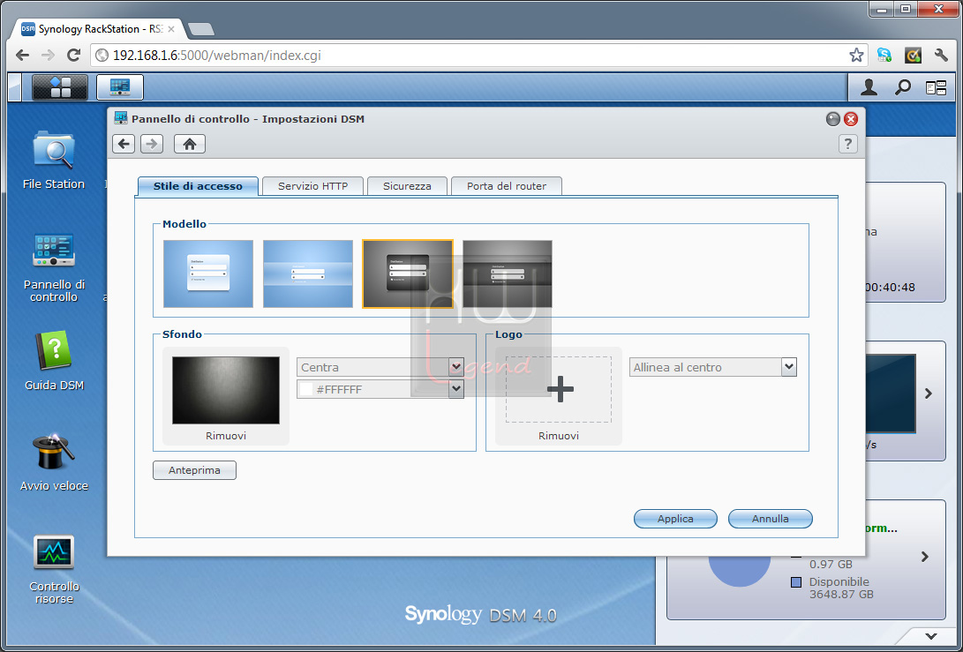Click the Anteprima preview button

195,470
